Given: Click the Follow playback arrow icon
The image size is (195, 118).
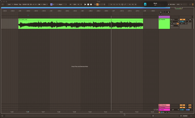Looking at the screenshot, I should 71,4.
